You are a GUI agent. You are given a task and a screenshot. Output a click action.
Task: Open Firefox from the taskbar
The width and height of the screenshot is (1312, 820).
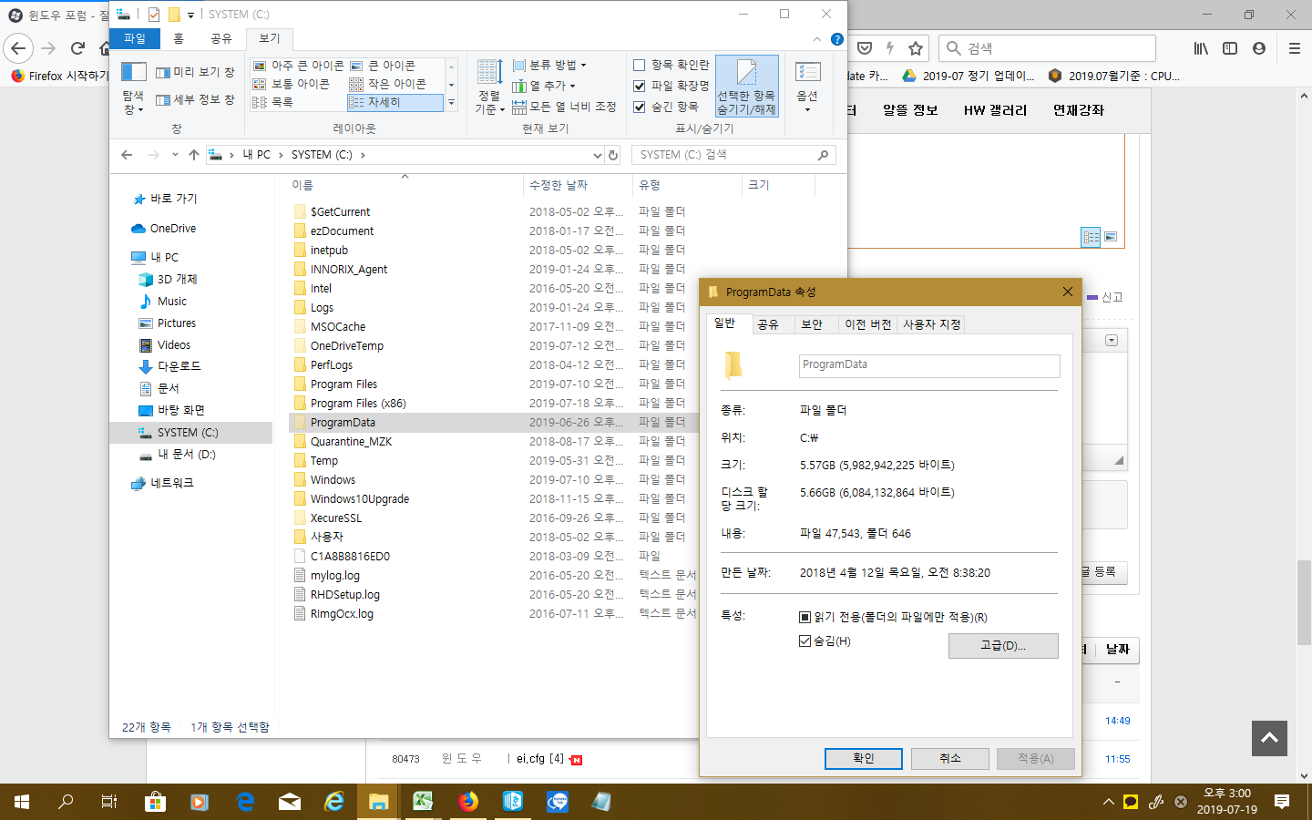click(x=468, y=802)
